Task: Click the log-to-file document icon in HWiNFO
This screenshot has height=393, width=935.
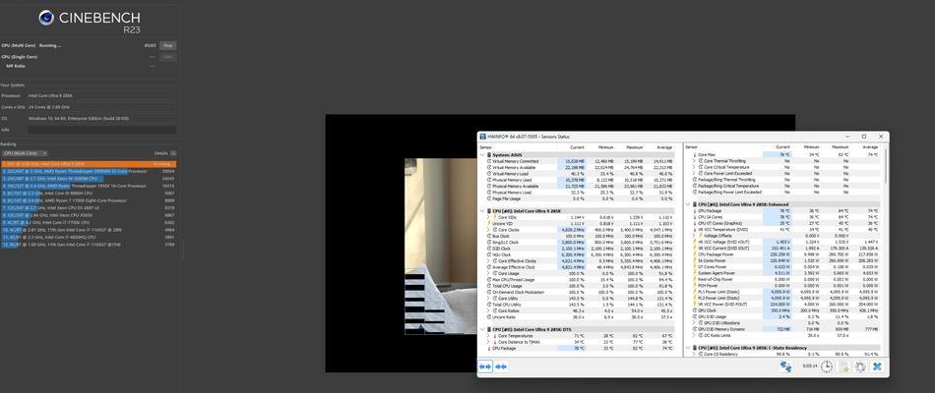Action: (843, 366)
